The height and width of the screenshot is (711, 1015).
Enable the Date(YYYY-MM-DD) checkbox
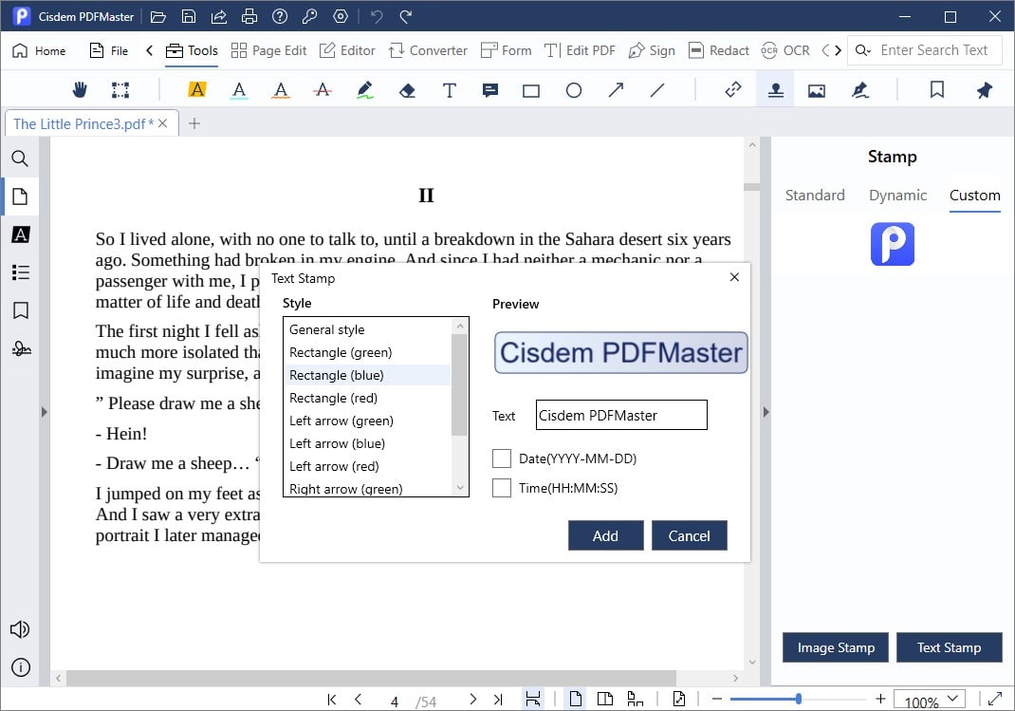502,458
